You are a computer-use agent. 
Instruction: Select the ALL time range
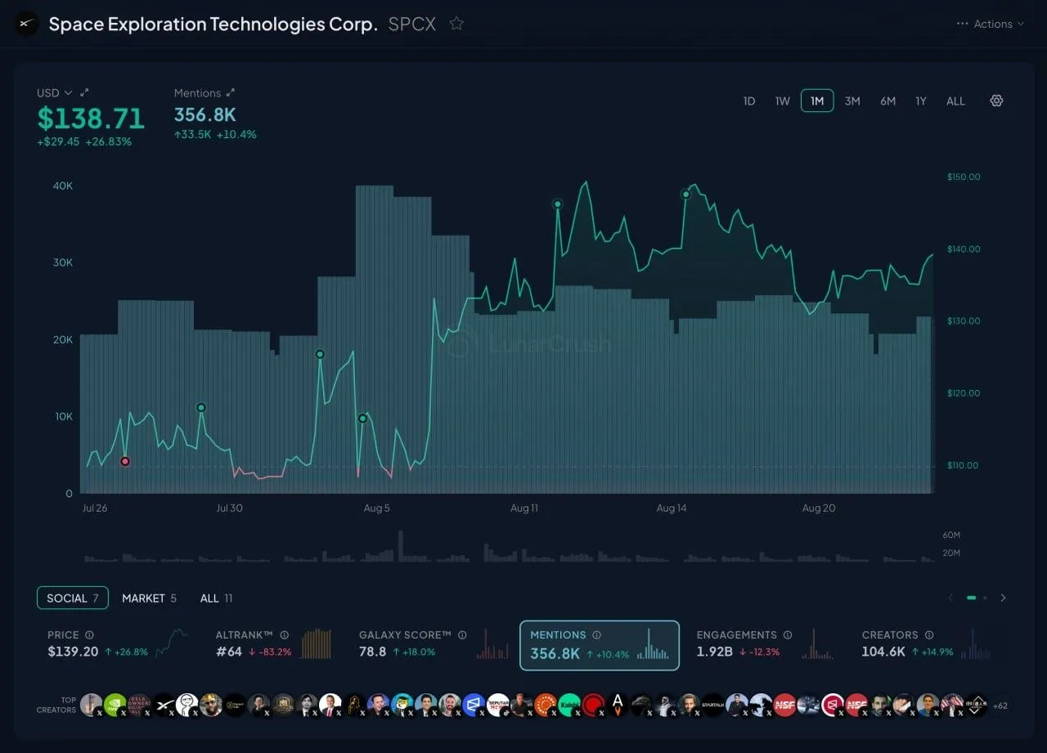pos(955,101)
